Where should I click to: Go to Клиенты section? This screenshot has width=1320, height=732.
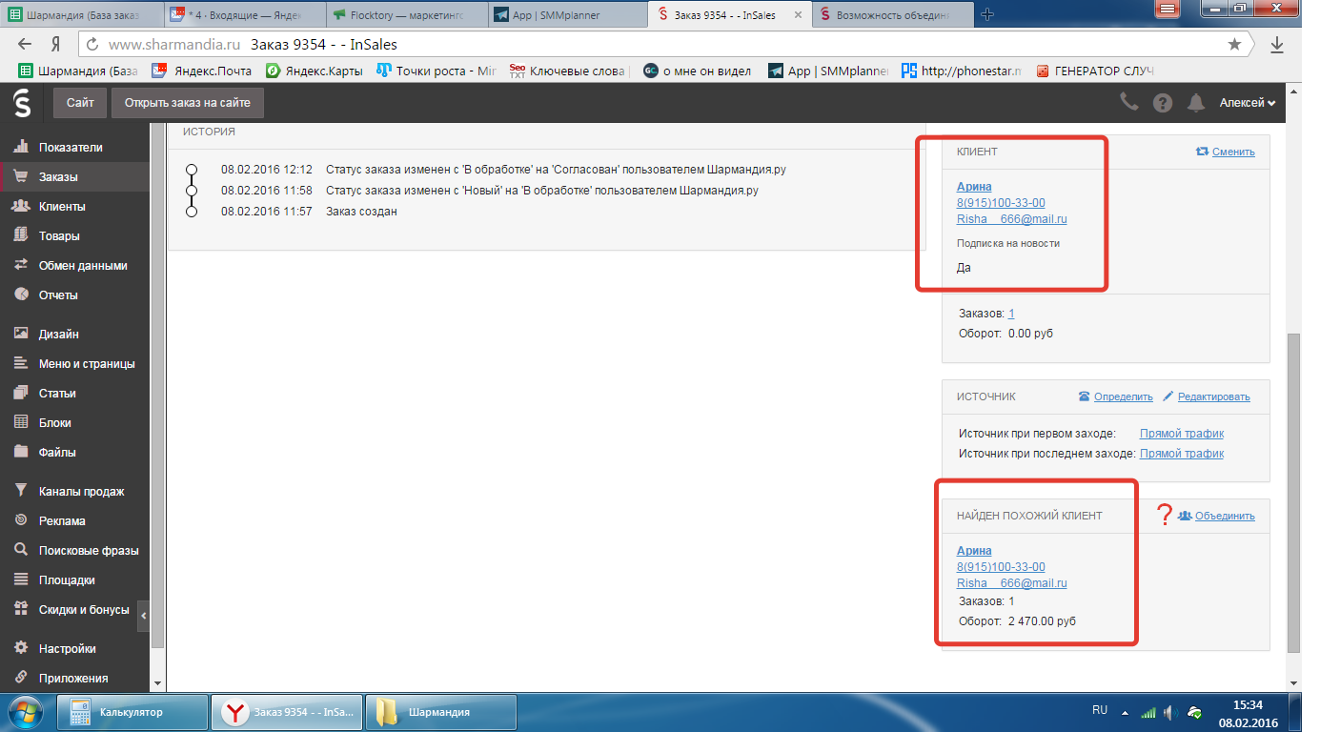(x=62, y=207)
